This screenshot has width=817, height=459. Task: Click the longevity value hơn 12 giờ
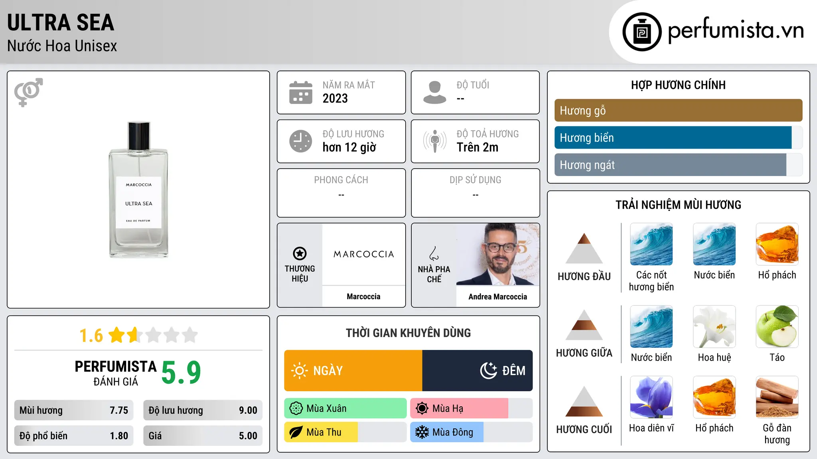[349, 147]
